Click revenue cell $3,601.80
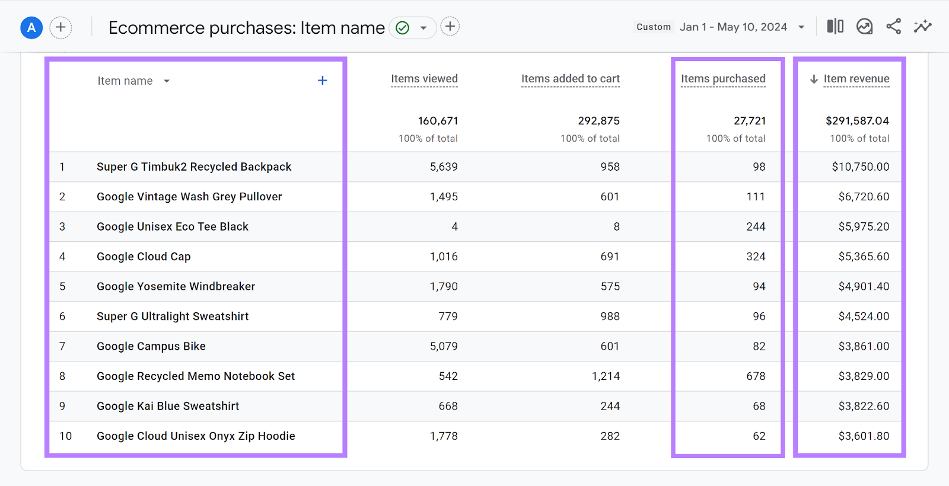Image resolution: width=949 pixels, height=486 pixels. (x=864, y=436)
